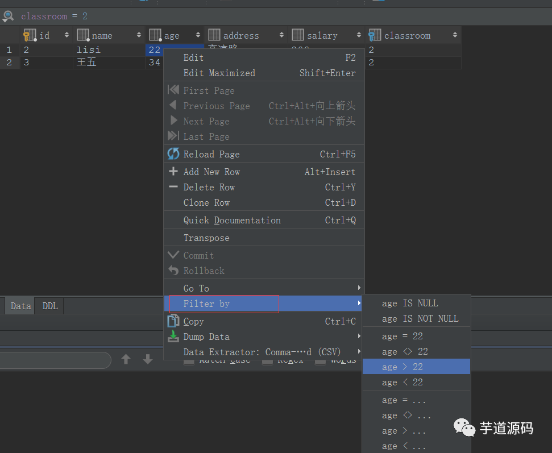Image resolution: width=552 pixels, height=453 pixels.
Task: Switch to the DDL tab
Action: coord(49,306)
